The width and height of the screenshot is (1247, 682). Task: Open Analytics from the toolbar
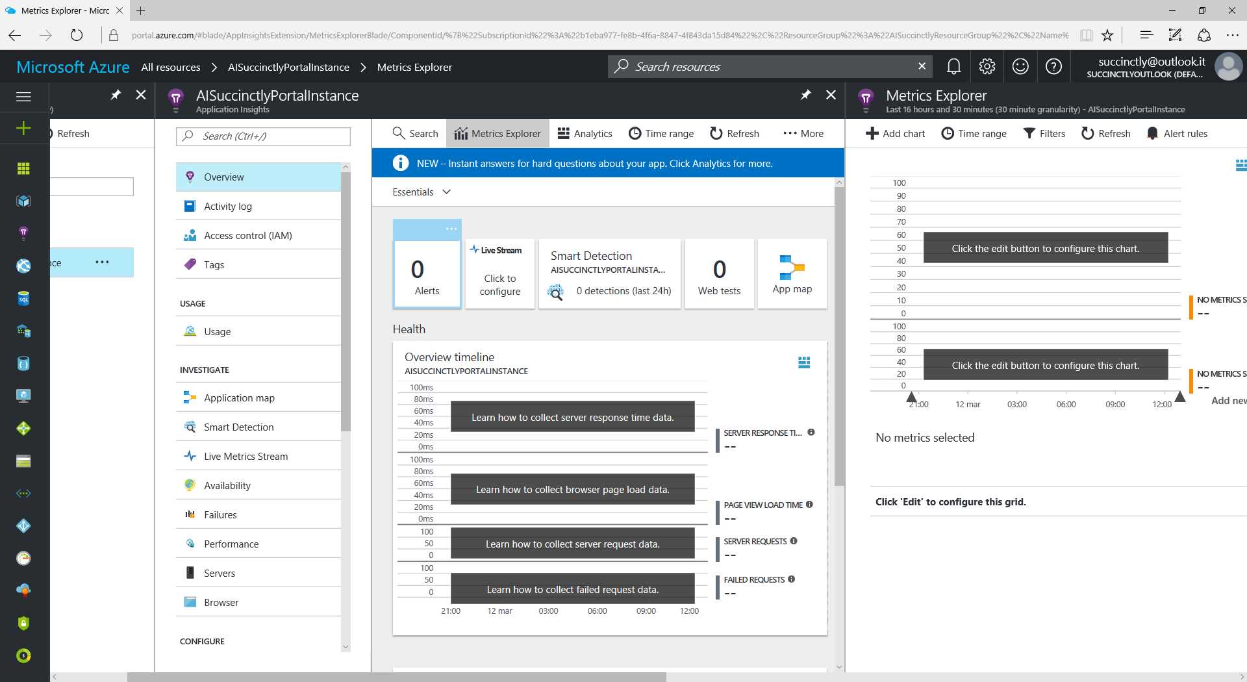585,133
